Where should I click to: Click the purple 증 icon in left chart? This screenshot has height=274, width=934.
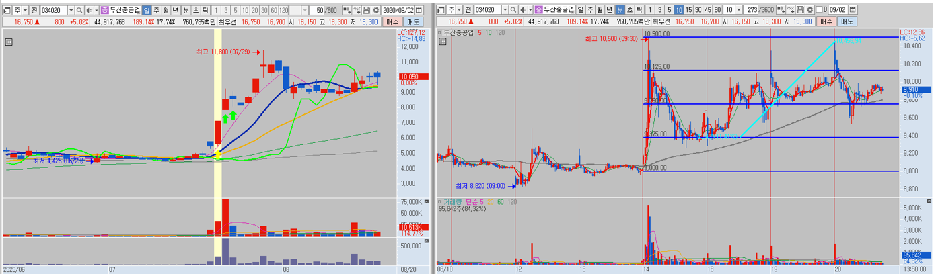point(104,10)
